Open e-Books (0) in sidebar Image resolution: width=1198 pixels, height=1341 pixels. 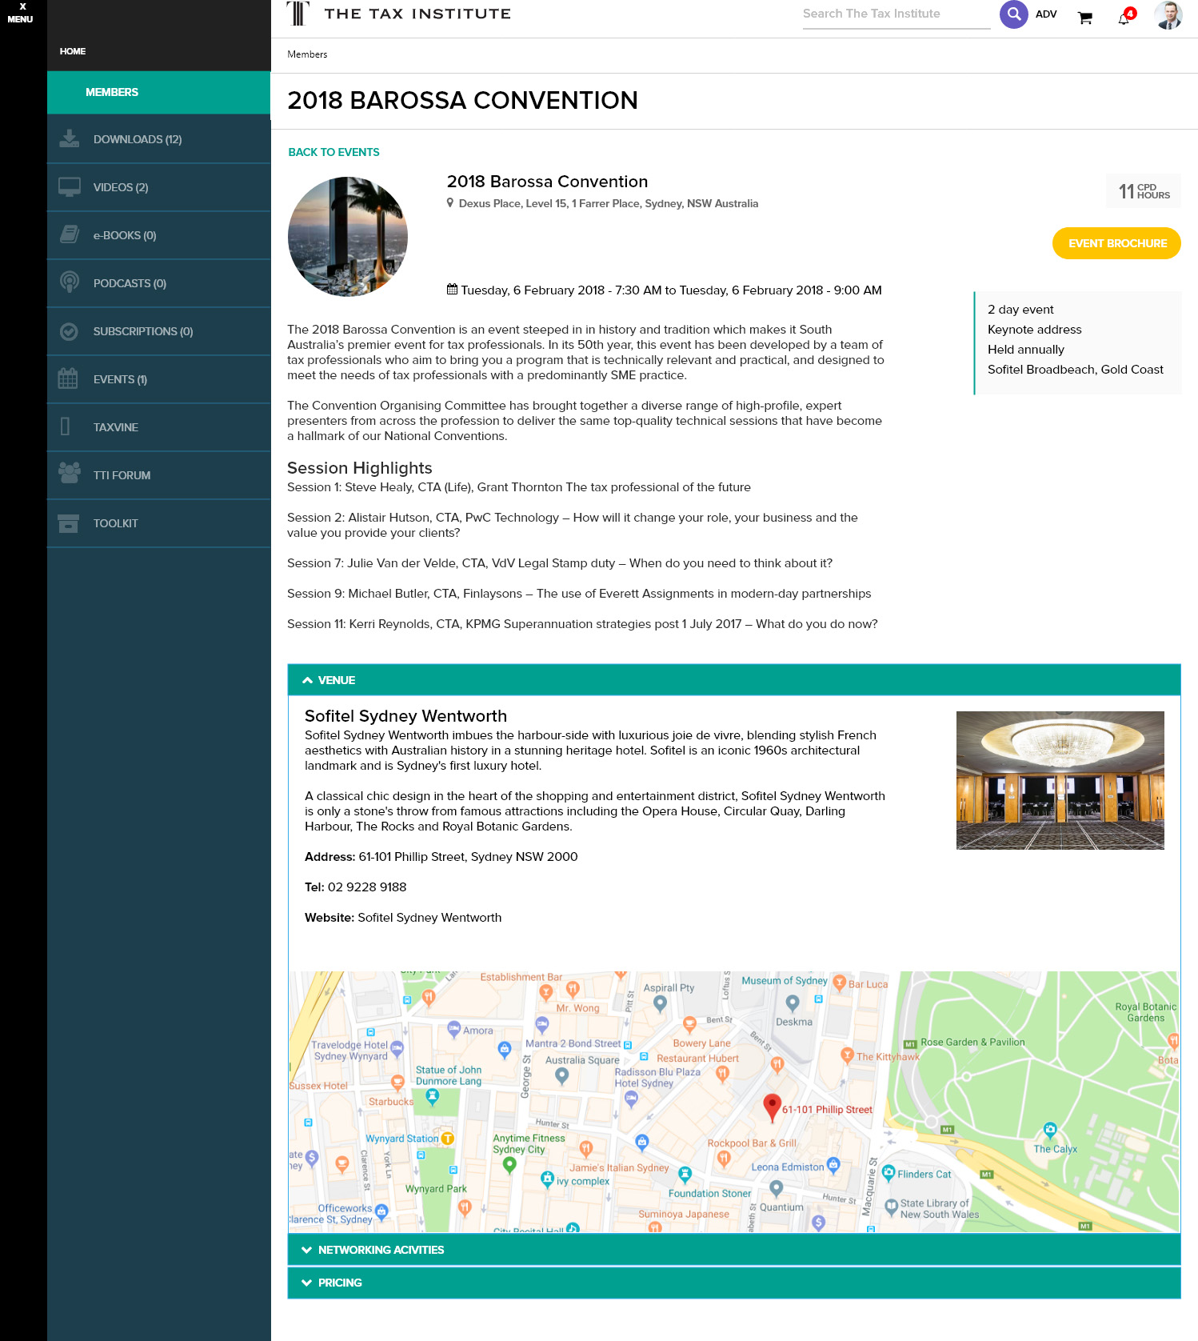159,235
